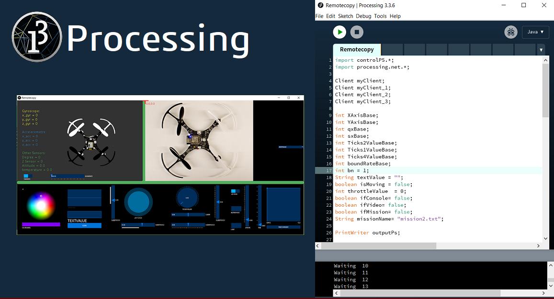Image resolution: width=554 pixels, height=299 pixels.
Task: Click the string "mission2.txt" in the code
Action: [418, 219]
